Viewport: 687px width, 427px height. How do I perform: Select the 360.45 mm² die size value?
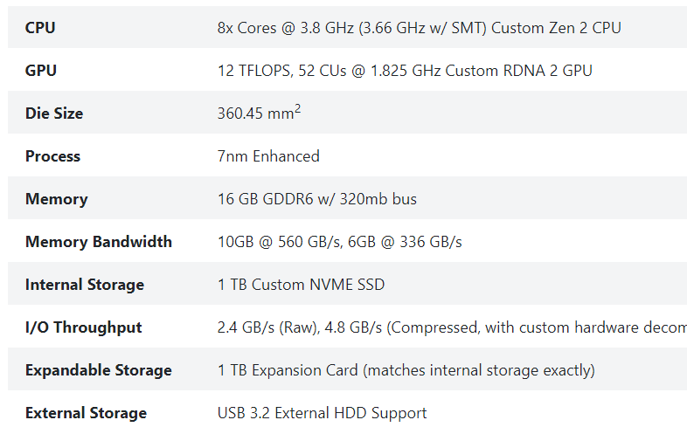[259, 113]
